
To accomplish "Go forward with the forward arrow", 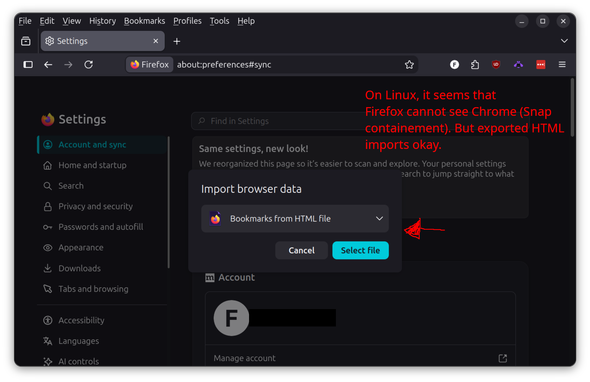I will 68,65.
